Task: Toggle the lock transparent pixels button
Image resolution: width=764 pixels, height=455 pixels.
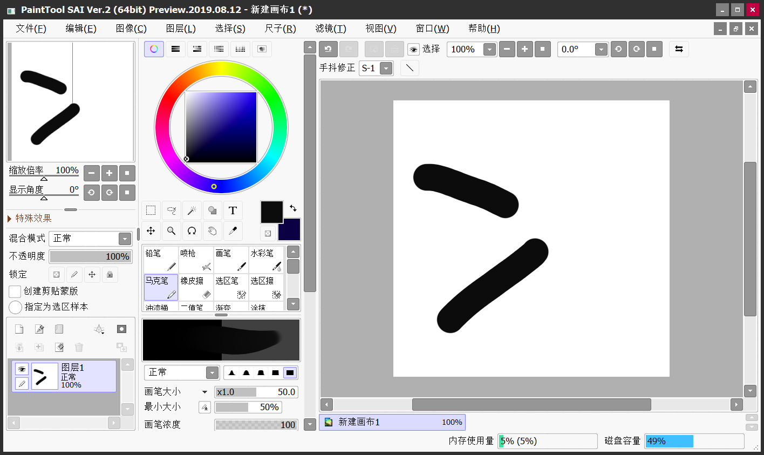Action: click(57, 274)
